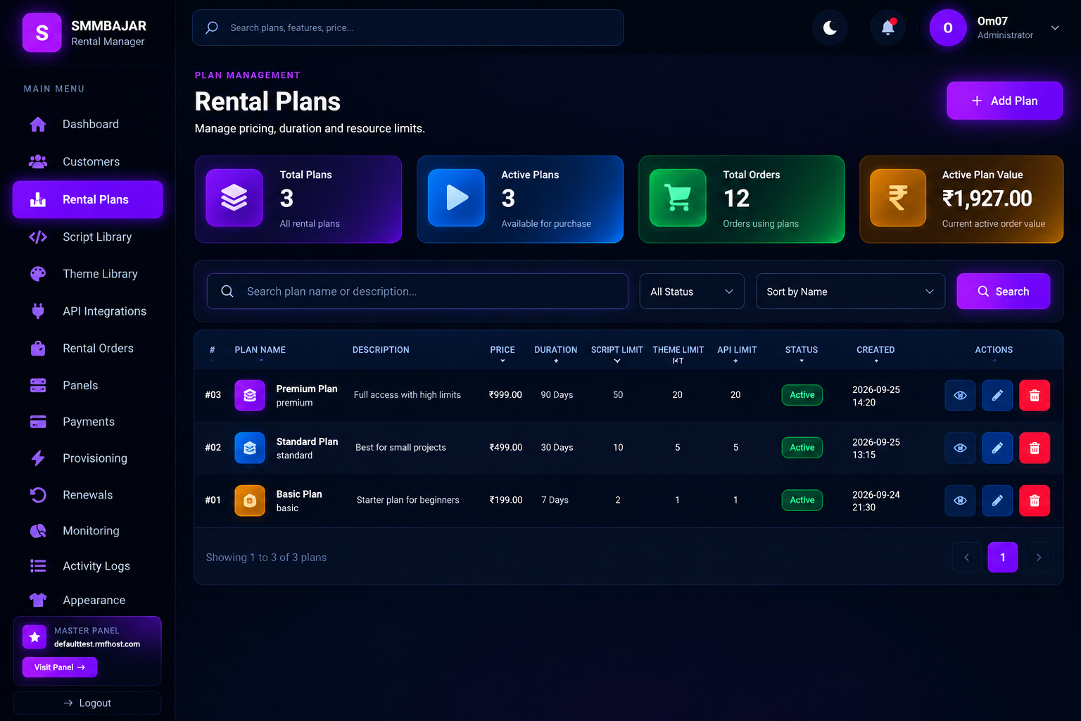
Task: Click the Logout button
Action: coord(87,703)
